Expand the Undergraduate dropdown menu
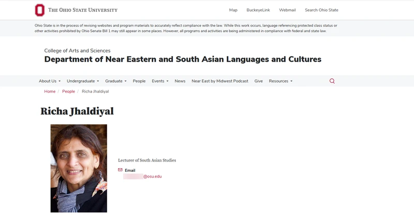The width and height of the screenshot is (414, 221). point(83,81)
